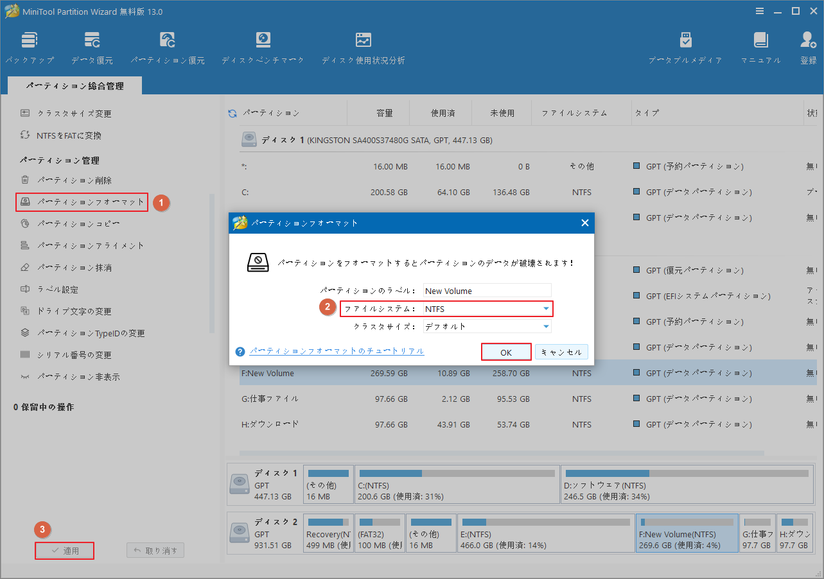Open パーティション復元 (Partition Recovery)
824x579 pixels.
168,48
